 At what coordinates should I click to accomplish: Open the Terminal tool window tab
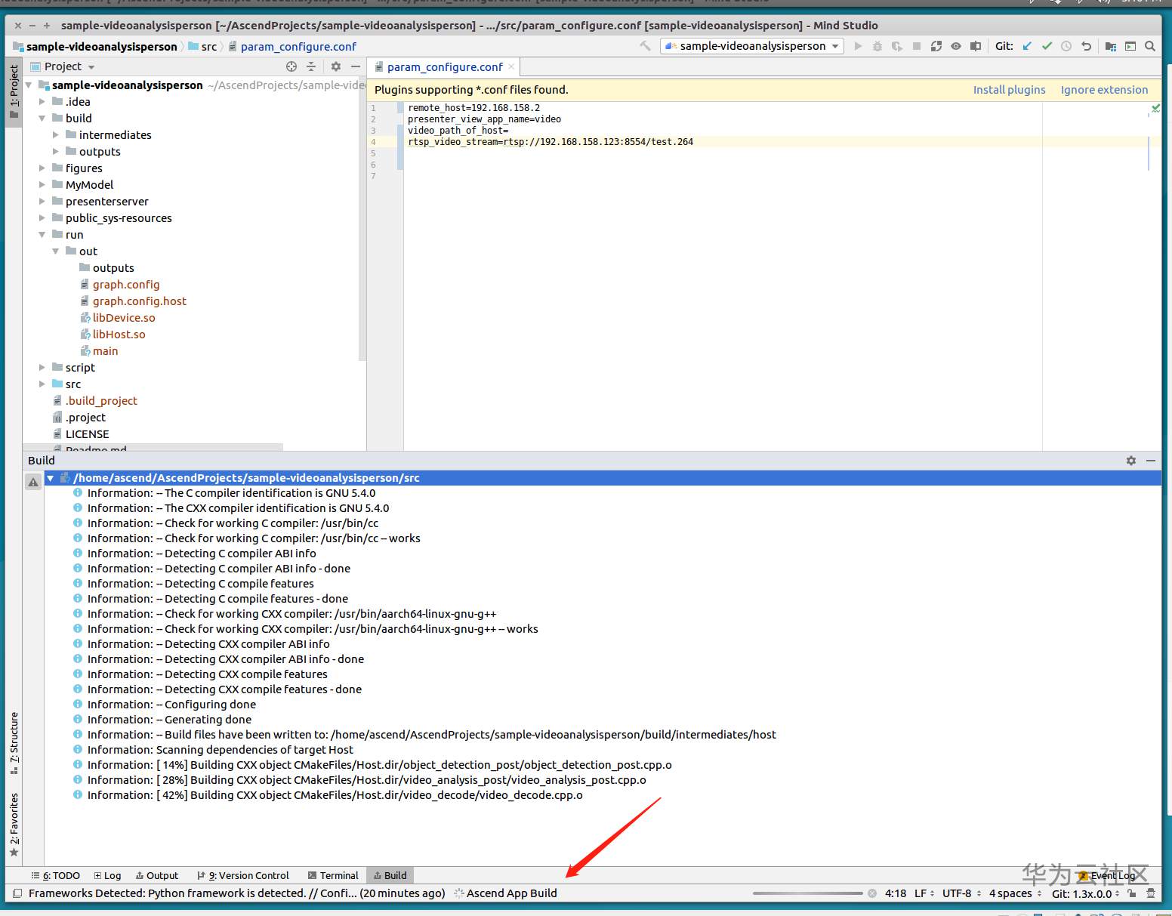(x=333, y=876)
